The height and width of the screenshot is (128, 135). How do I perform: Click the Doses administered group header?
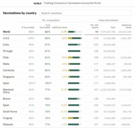pyautogui.click(x=108, y=20)
